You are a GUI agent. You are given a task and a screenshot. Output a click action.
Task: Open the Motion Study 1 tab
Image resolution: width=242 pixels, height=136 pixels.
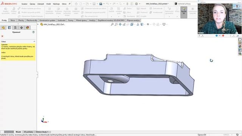(x=42, y=132)
